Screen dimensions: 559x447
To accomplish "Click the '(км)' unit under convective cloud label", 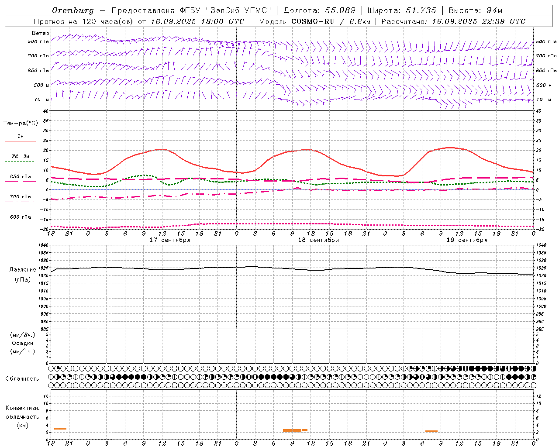I will (23, 425).
